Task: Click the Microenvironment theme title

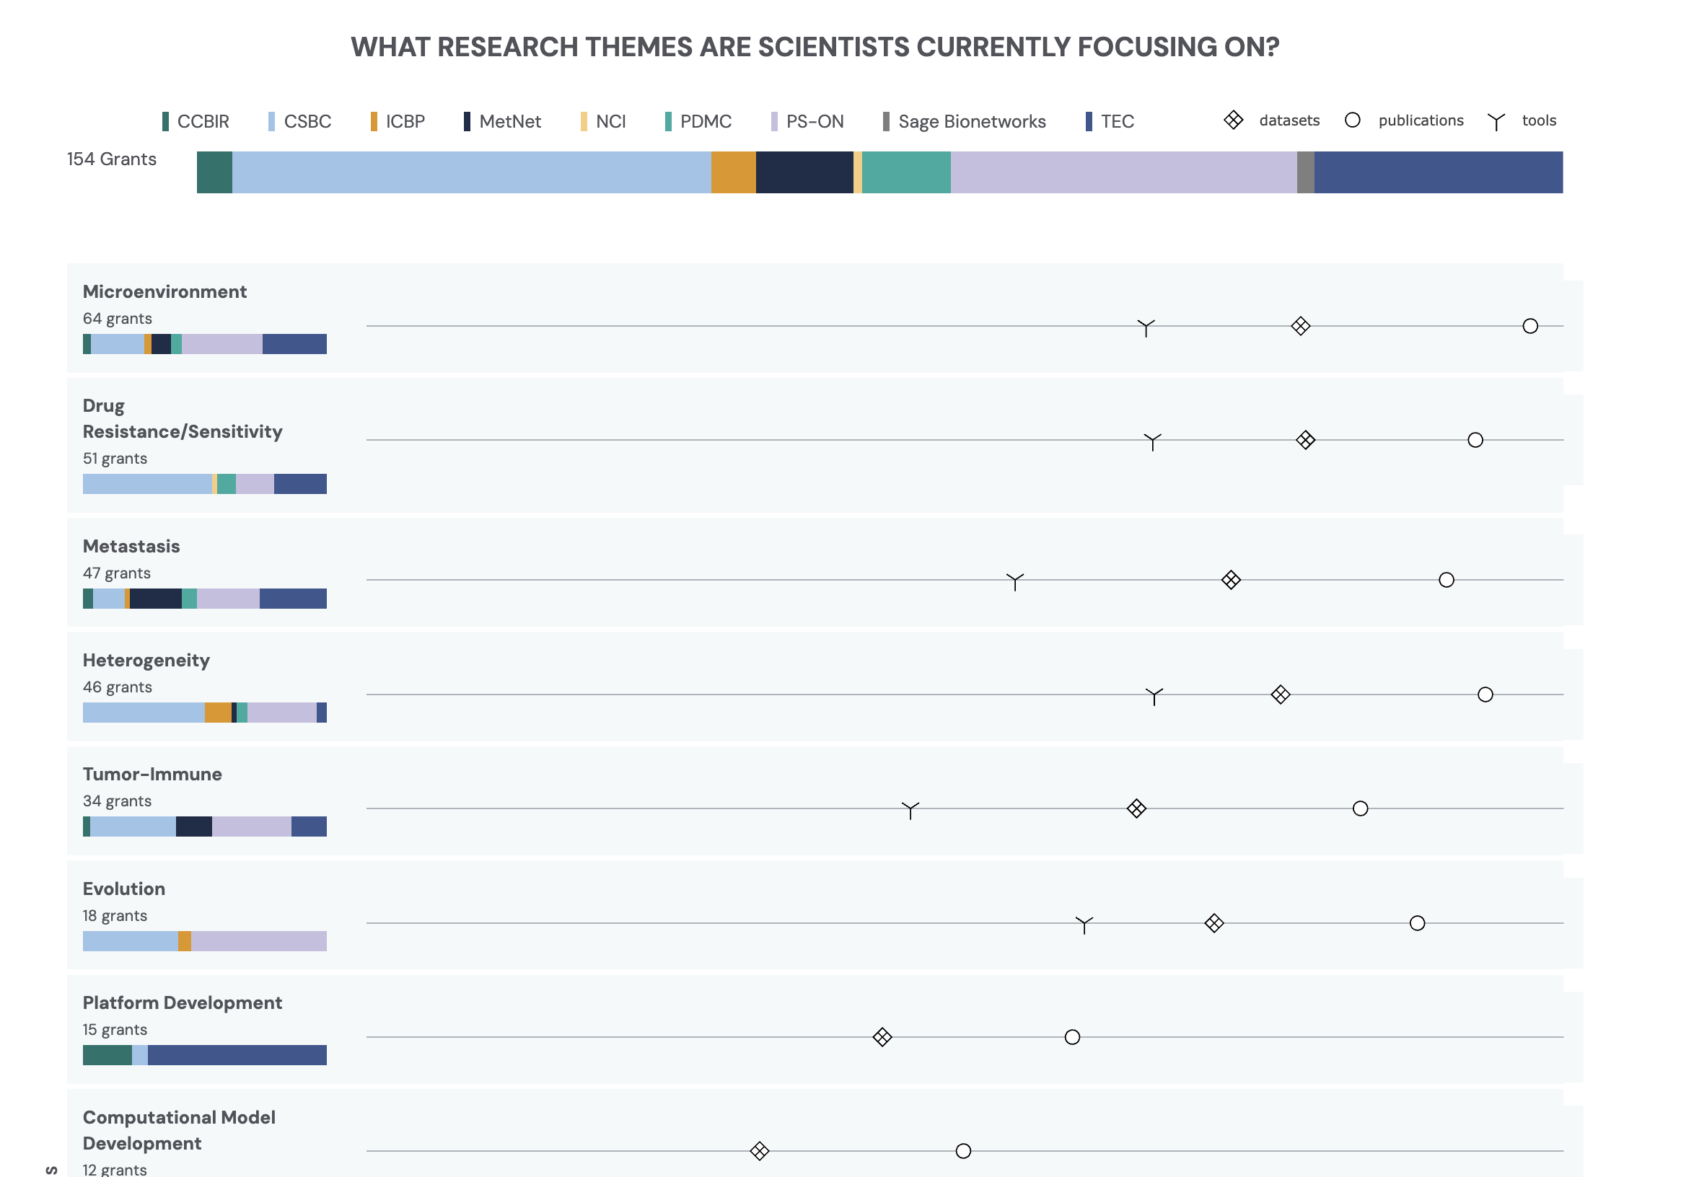Action: click(x=164, y=291)
